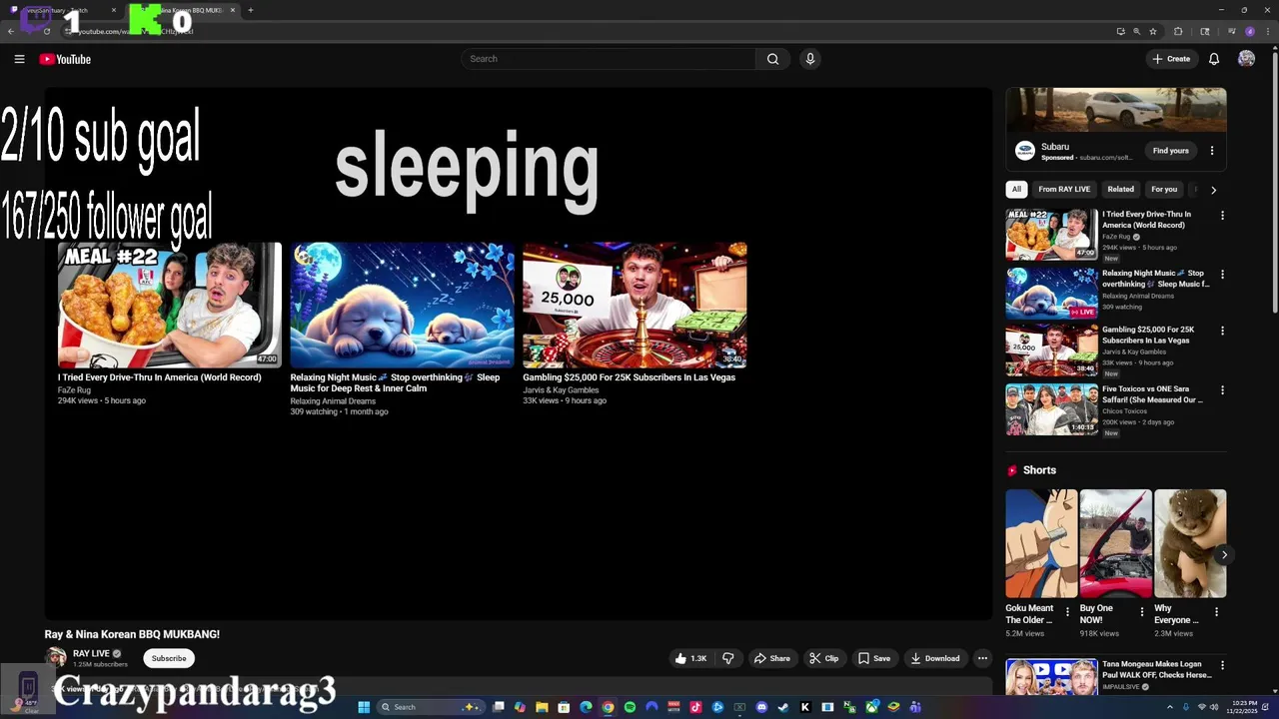Open the Goku Meant The Older short
Viewport: 1279px width, 719px height.
coord(1041,543)
